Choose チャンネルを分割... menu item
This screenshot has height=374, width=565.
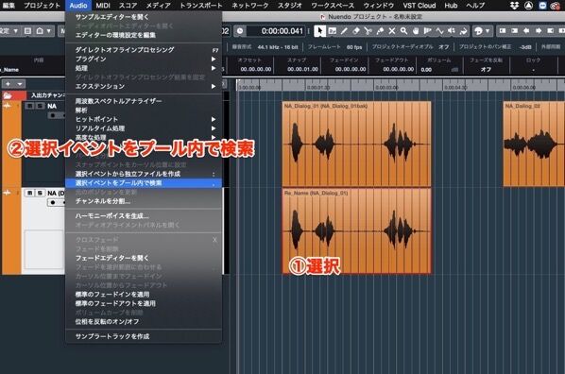tap(144, 201)
